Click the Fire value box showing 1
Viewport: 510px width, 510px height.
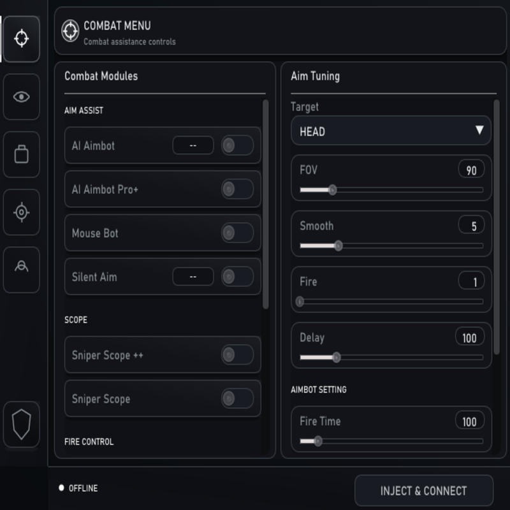point(471,280)
